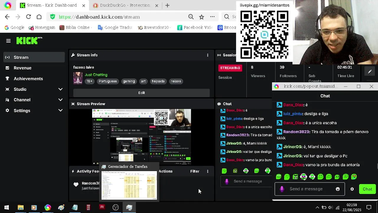Viewport: 378px width, 213px height.
Task: Click the taskbar volume icon
Action: (330, 207)
